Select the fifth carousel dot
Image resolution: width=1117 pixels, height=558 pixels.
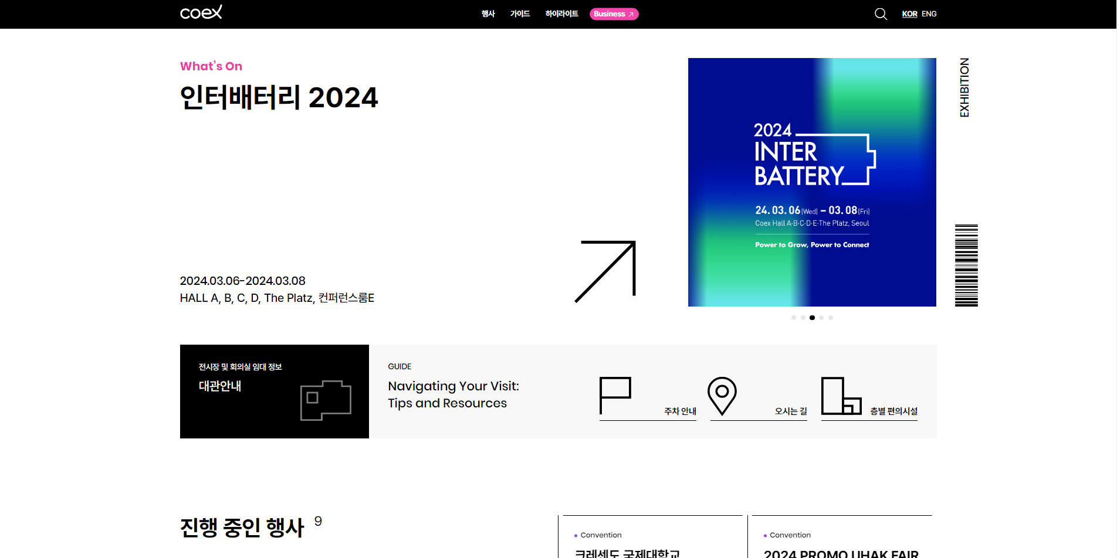coord(831,318)
